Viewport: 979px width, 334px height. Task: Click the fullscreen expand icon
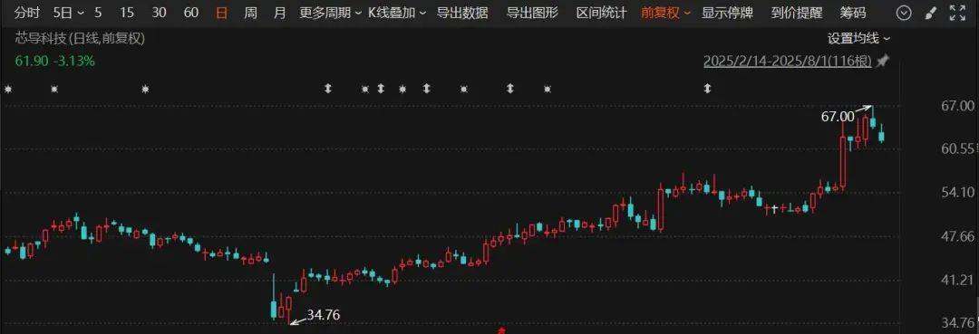[957, 13]
